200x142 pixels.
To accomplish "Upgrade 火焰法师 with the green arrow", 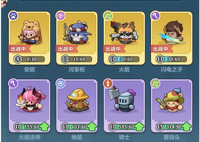I will click(x=45, y=126).
